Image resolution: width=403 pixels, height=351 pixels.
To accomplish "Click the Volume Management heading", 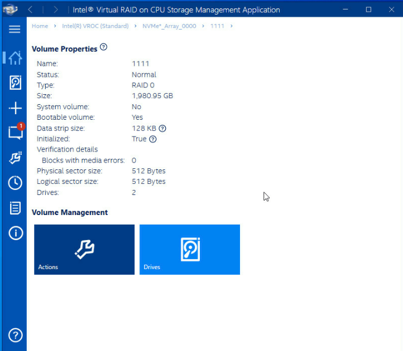I will [x=70, y=212].
